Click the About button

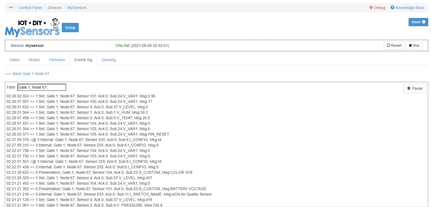(418, 22)
